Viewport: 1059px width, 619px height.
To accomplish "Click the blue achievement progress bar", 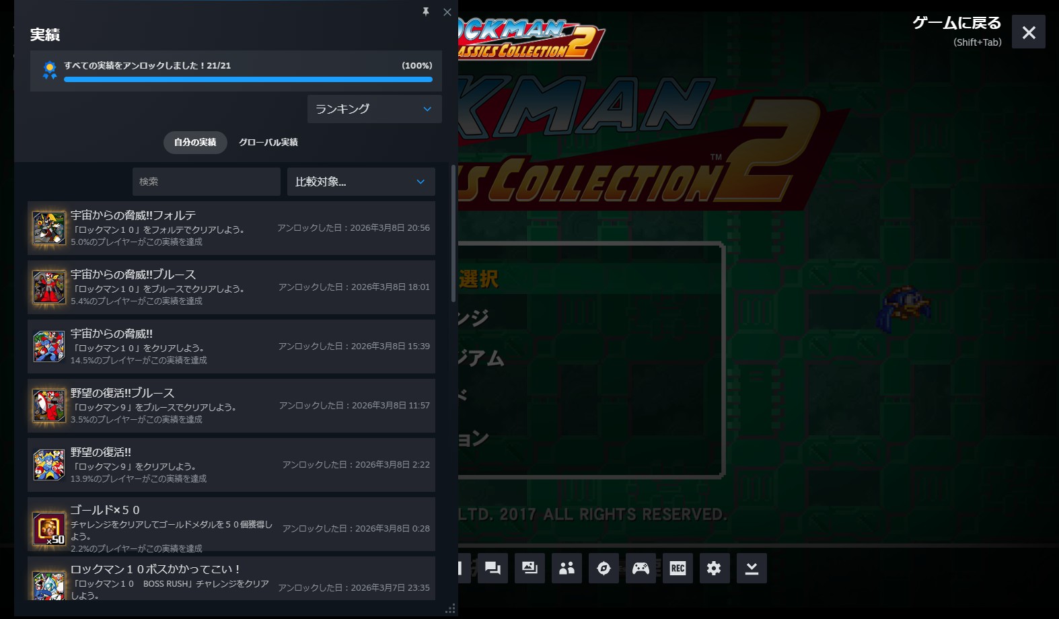I will 248,79.
